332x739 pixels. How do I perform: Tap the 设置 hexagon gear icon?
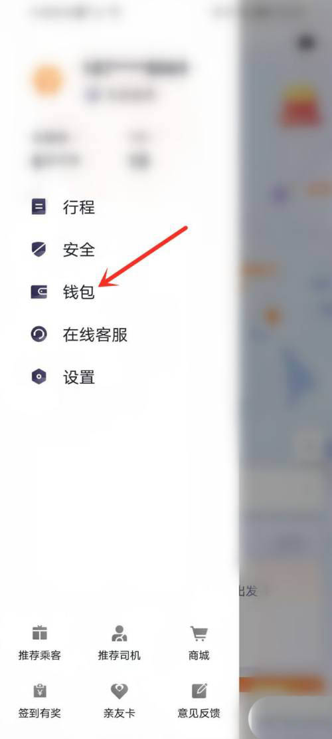[39, 377]
